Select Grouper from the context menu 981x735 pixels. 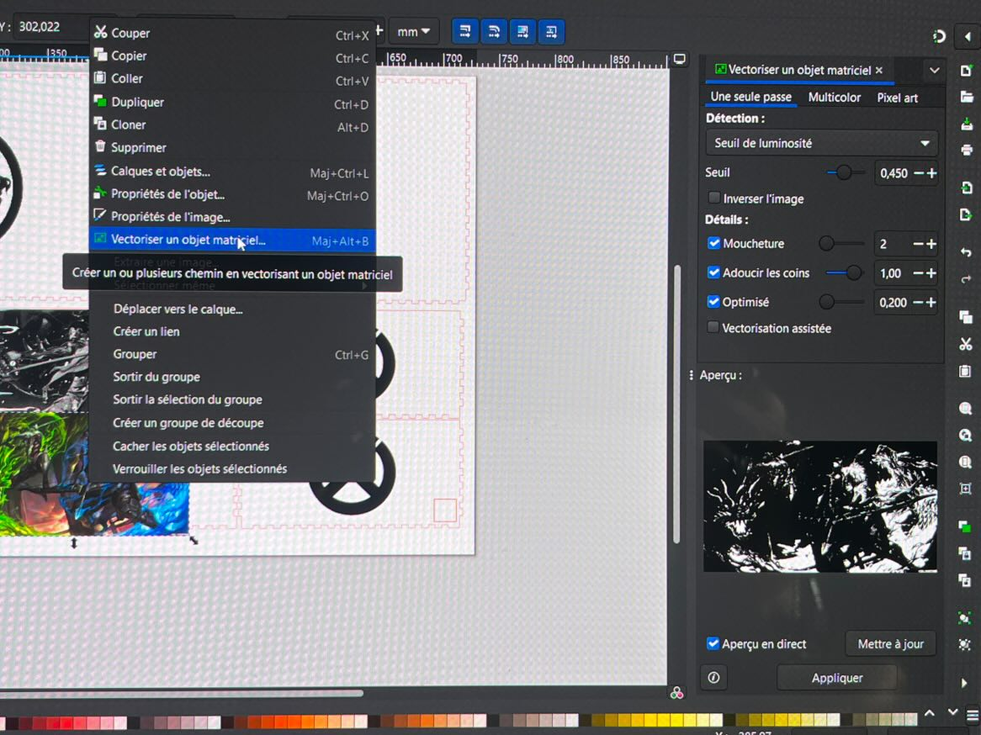pyautogui.click(x=232, y=354)
